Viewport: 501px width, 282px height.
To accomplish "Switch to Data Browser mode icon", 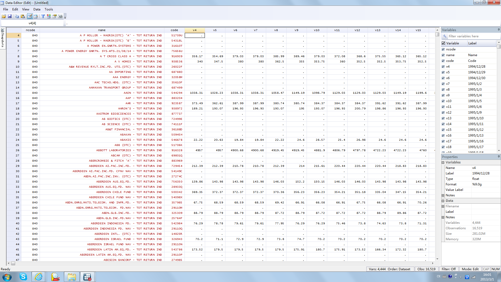I will point(36,16).
